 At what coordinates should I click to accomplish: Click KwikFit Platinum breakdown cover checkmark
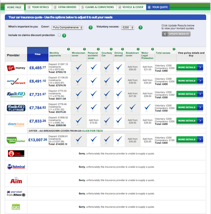pyautogui.click(x=132, y=107)
